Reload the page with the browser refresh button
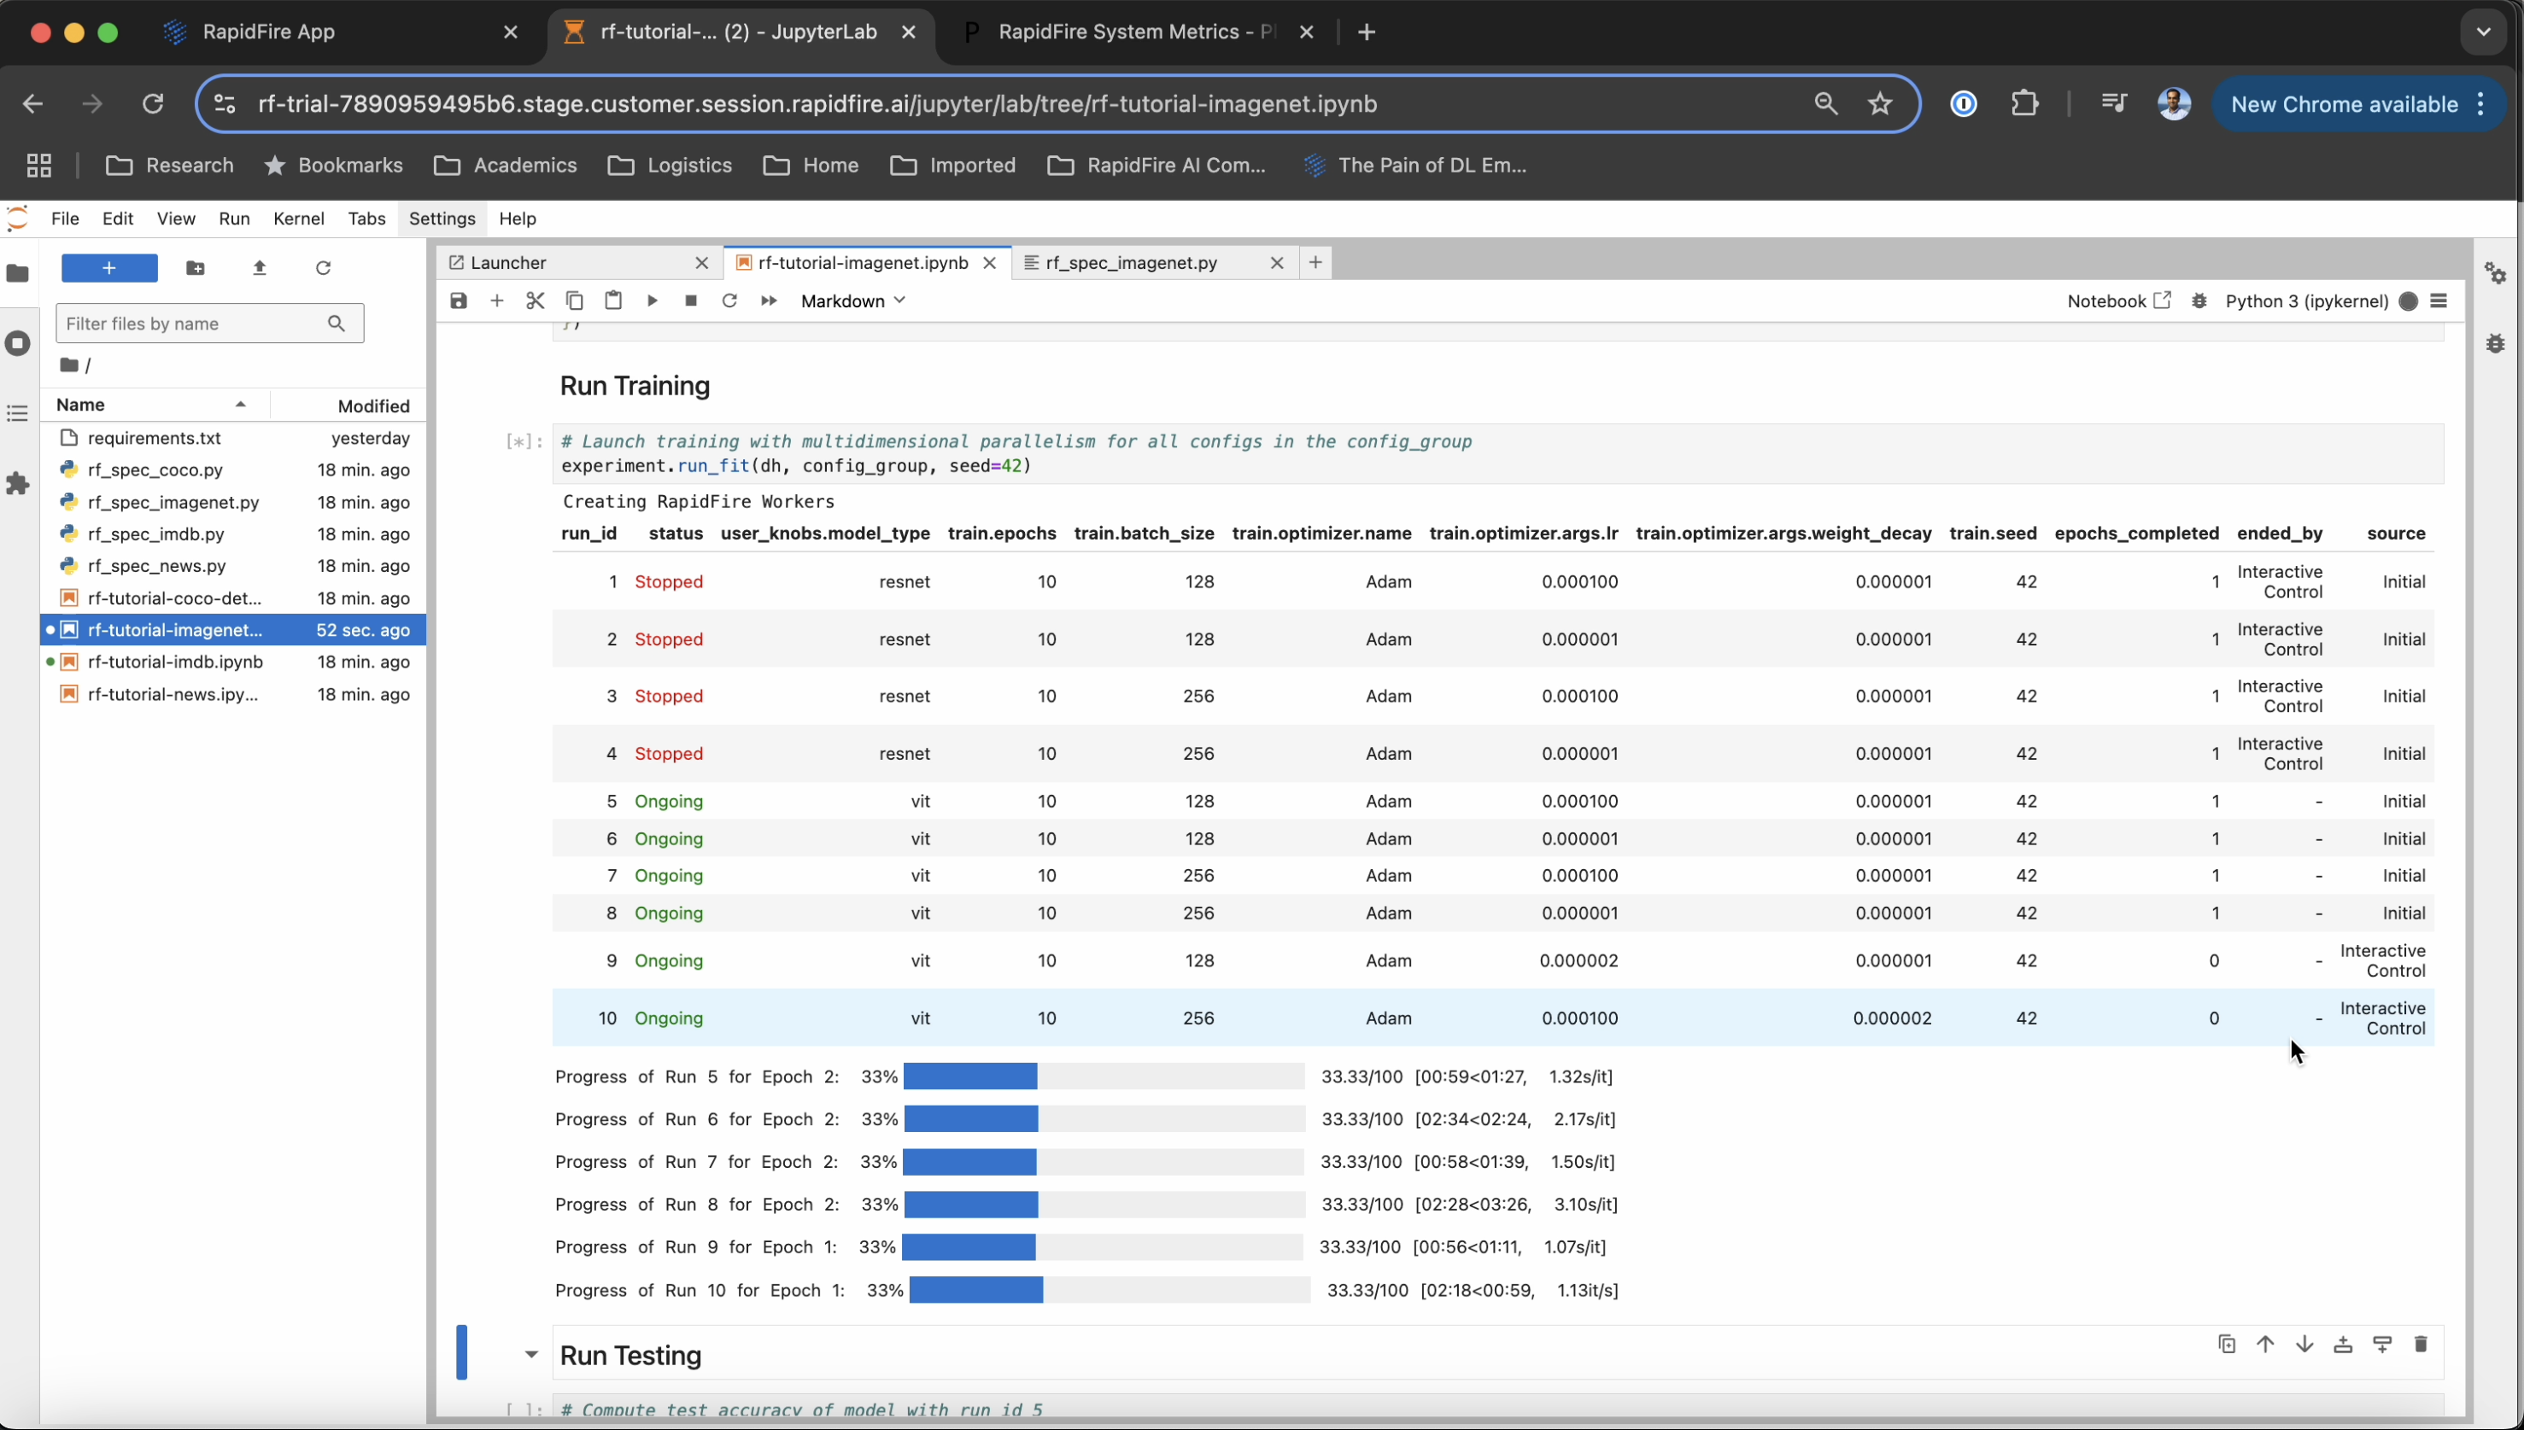Screen dimensions: 2524x1430 [x=152, y=103]
